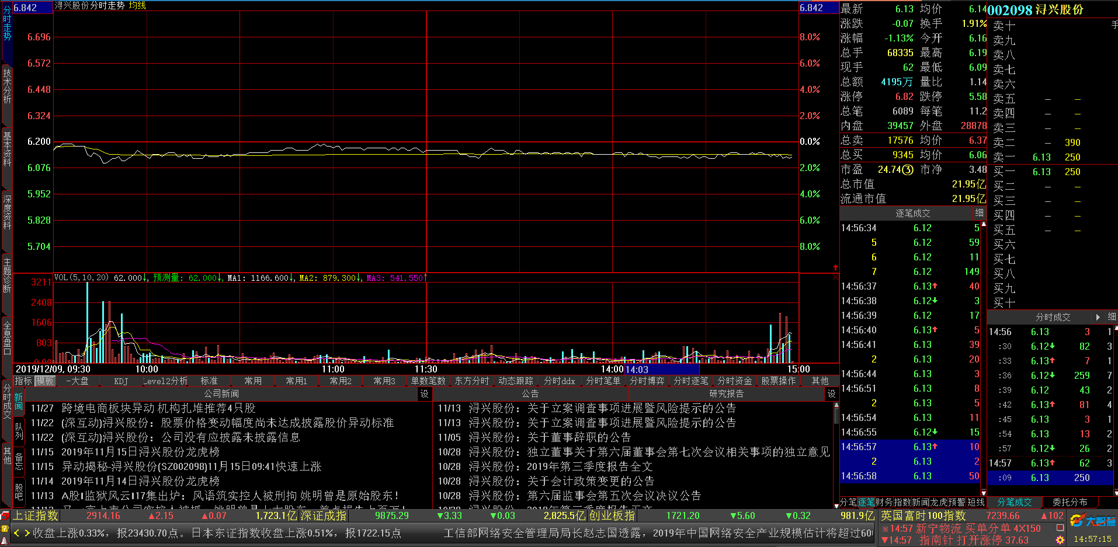This screenshot has height=547, width=1118.
Task: Open the red alert list icon
Action: [1060, 528]
